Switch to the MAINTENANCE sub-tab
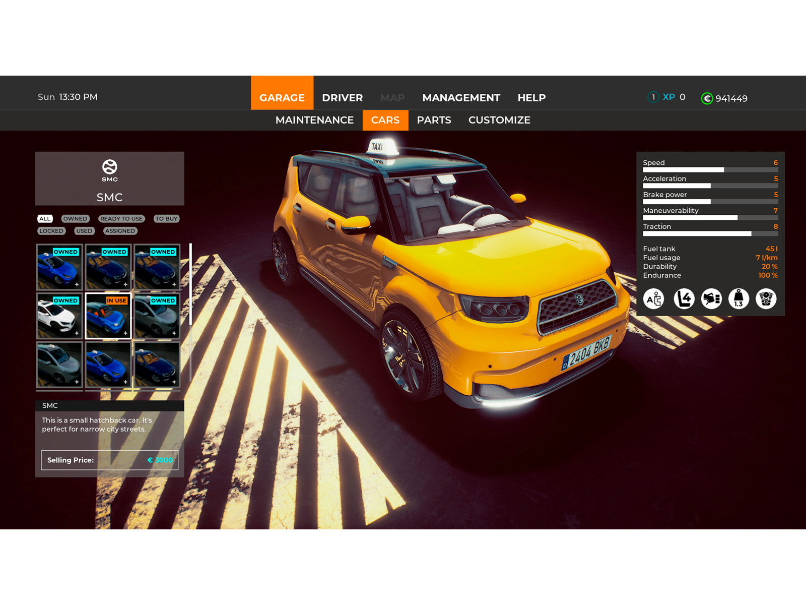The width and height of the screenshot is (806, 605). click(314, 120)
